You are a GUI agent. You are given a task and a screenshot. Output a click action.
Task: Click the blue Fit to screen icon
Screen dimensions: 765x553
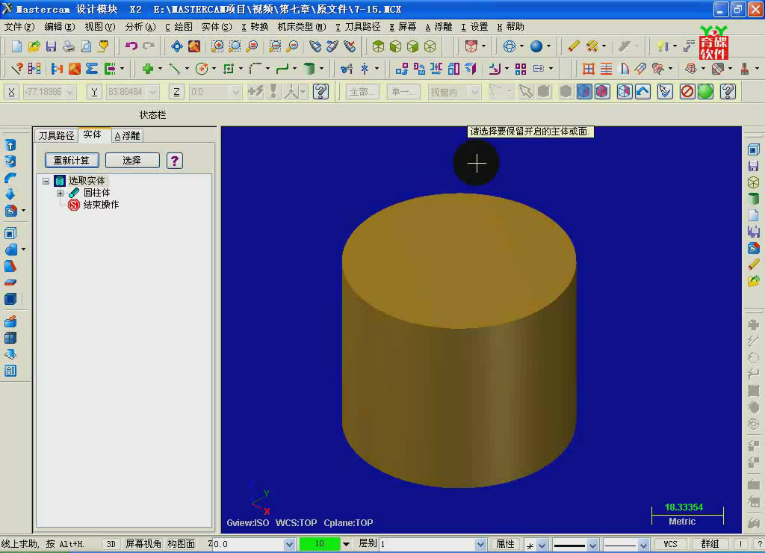coord(176,46)
